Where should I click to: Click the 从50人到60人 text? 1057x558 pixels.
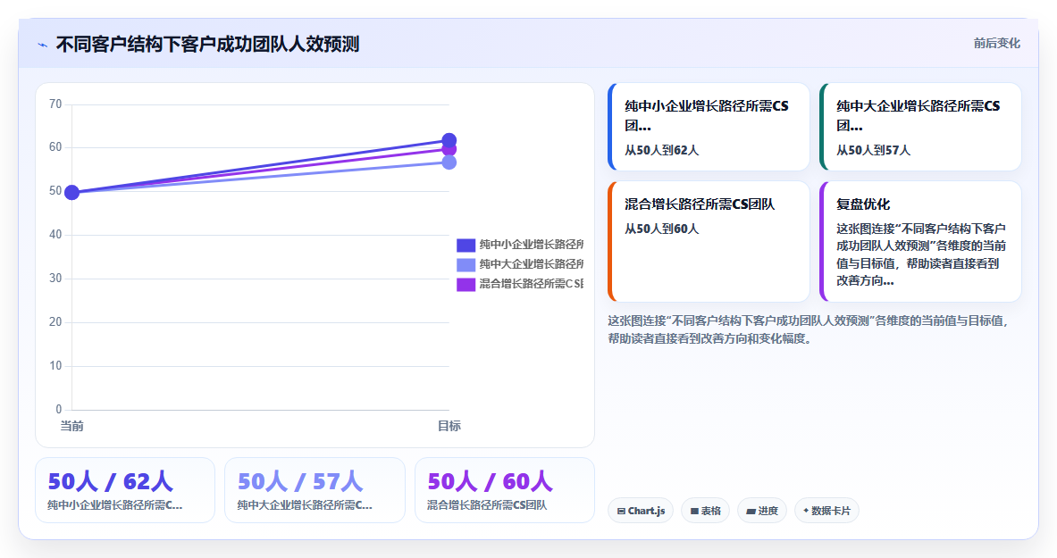(661, 229)
